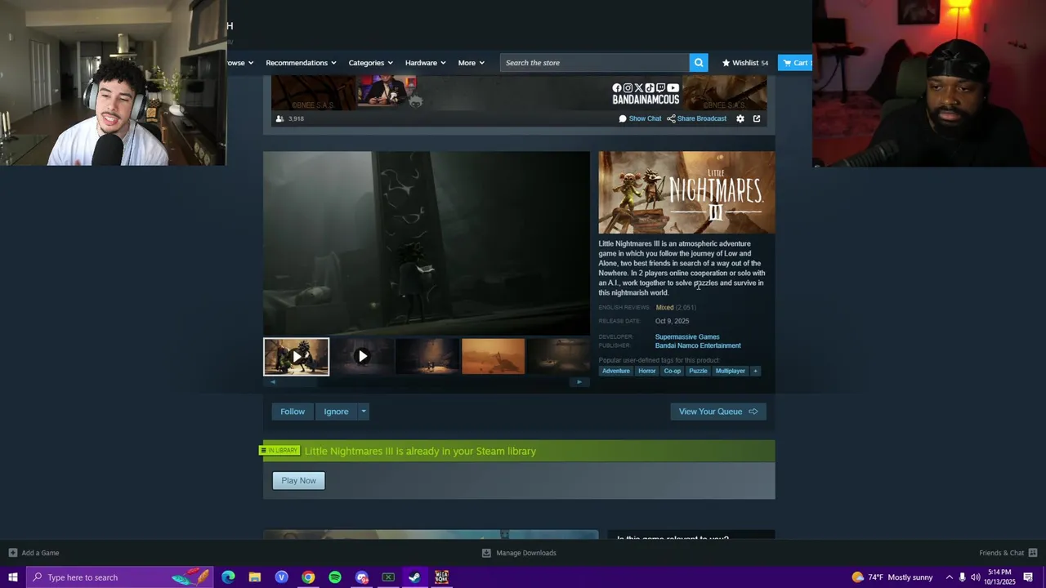Open Spotify from taskbar
Viewport: 1046px width, 588px height.
(335, 577)
